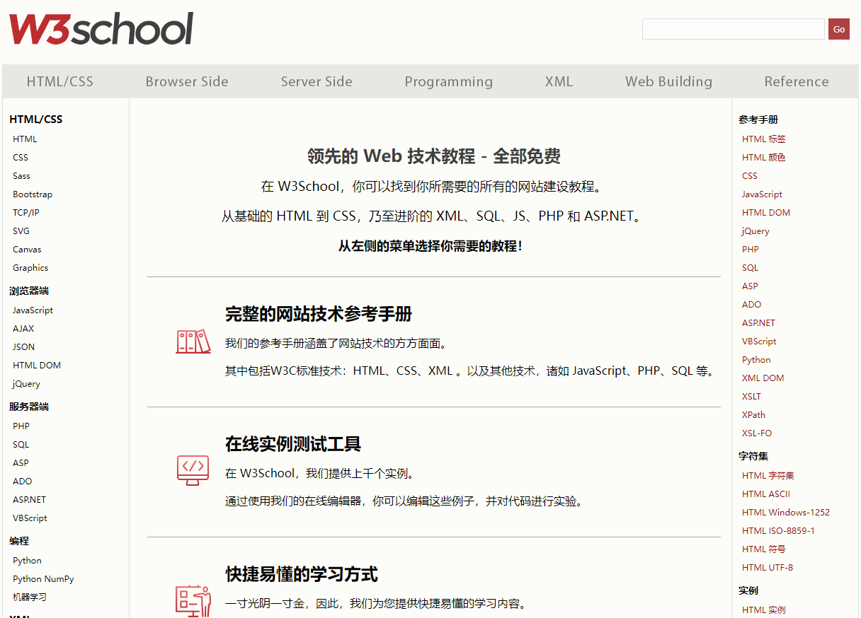Open HTML ISO-8859-1 charset link

click(x=779, y=531)
